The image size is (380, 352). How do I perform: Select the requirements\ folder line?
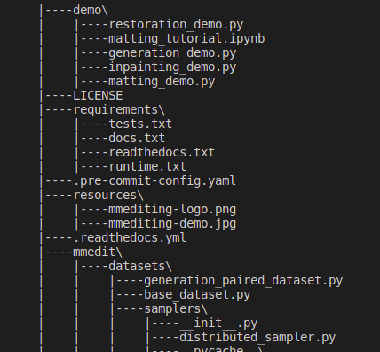[119, 110]
